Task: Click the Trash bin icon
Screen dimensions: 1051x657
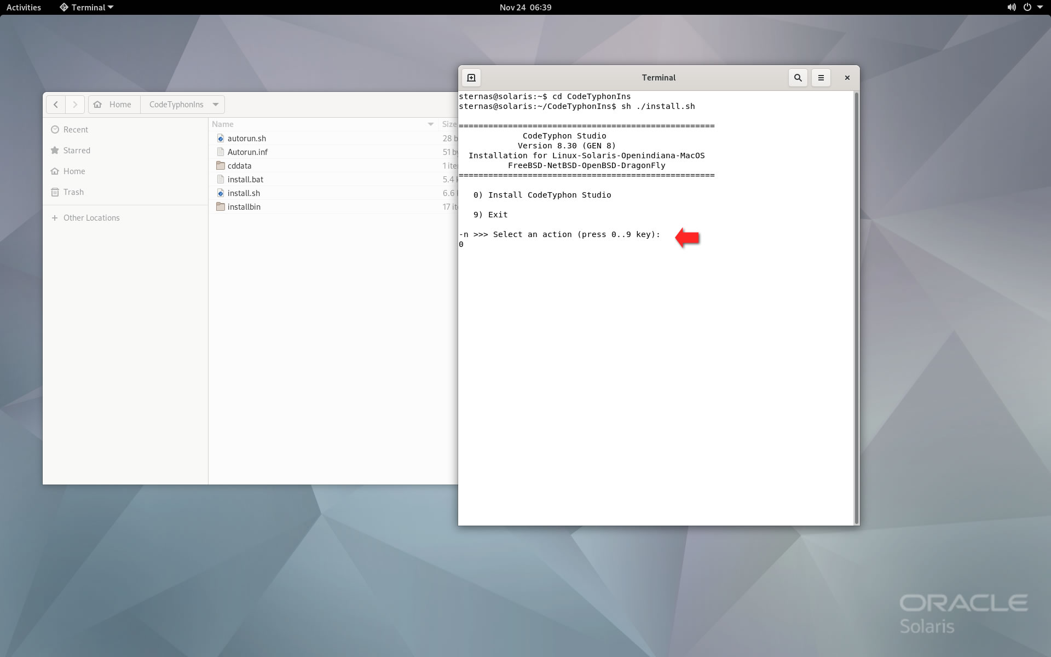Action: (x=55, y=192)
